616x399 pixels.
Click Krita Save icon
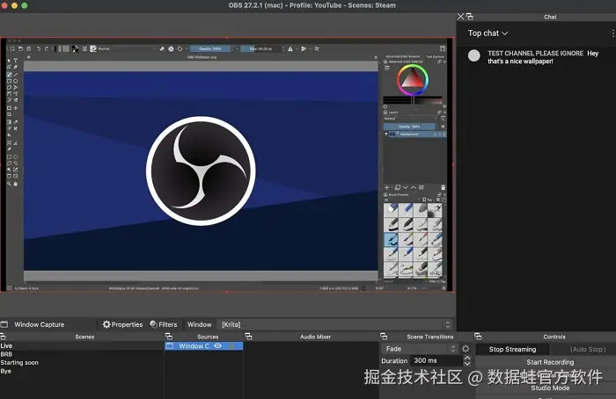point(28,48)
